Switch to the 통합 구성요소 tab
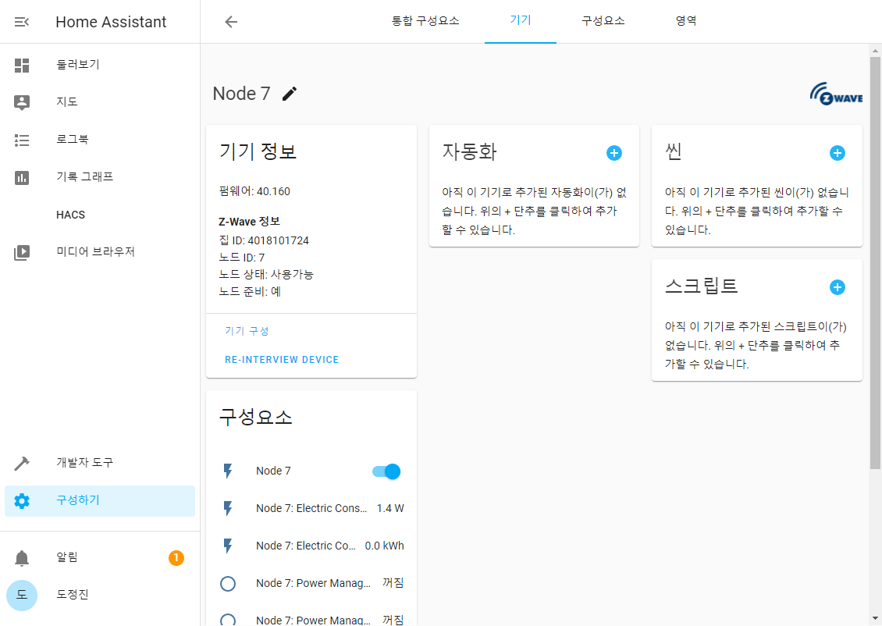The height and width of the screenshot is (626, 882). (x=425, y=21)
